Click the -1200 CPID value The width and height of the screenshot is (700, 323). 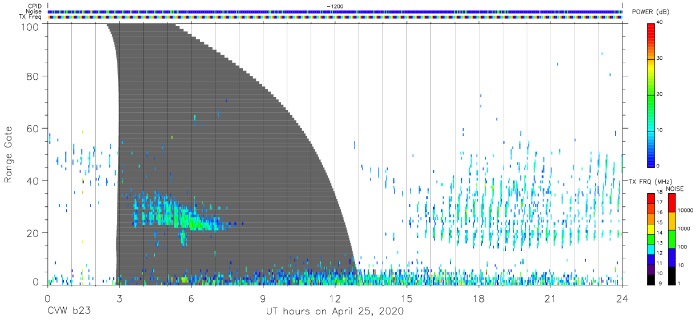pos(335,6)
